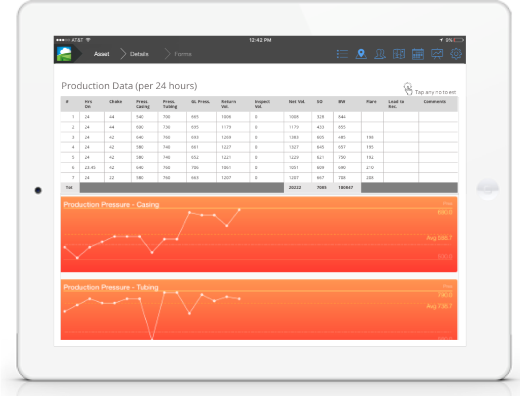The image size is (520, 396).
Task: Open the settings gear icon
Action: click(456, 54)
